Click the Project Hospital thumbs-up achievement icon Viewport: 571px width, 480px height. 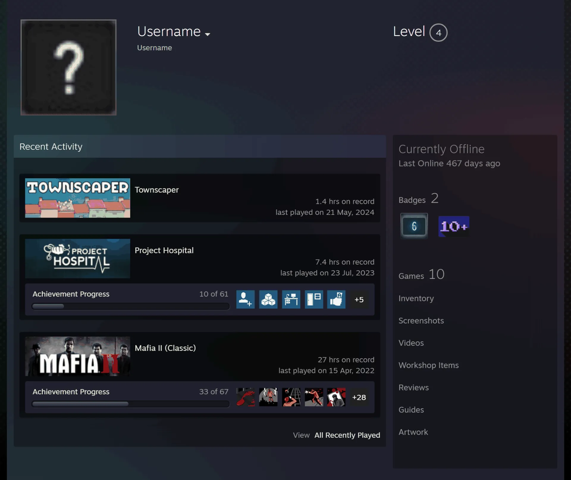336,299
